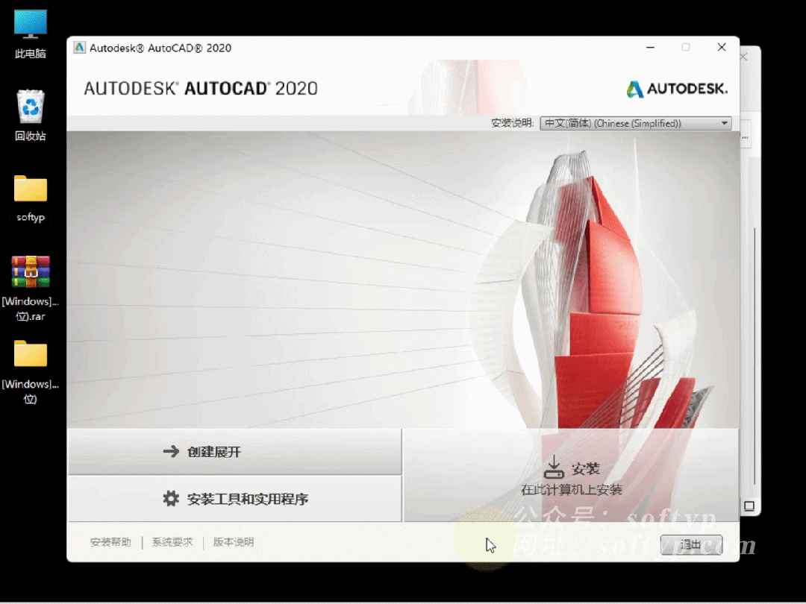
Task: Click the Autodesk logo in header
Action: point(676,89)
